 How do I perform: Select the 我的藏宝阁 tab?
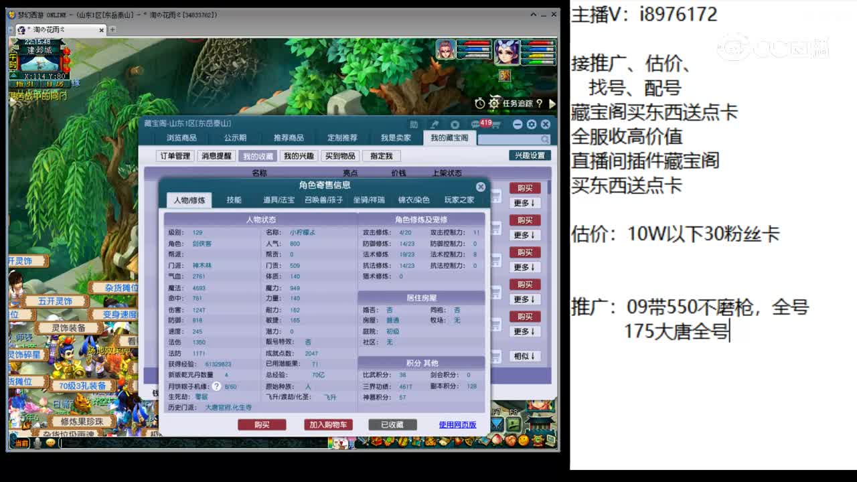[x=449, y=138]
